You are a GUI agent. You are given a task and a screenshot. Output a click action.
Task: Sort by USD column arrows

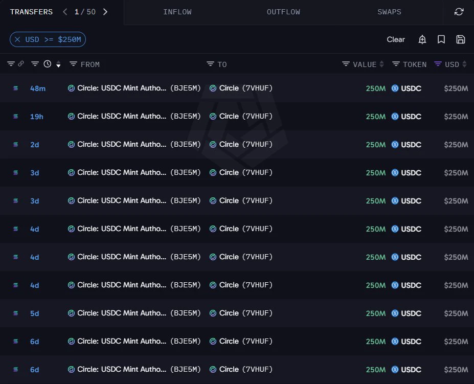tap(464, 64)
